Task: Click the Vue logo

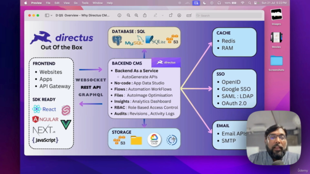Action: pyautogui.click(x=66, y=125)
